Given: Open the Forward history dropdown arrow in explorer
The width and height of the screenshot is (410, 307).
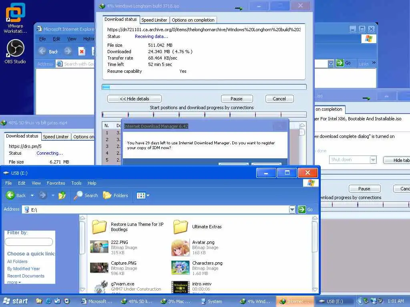Looking at the screenshot, I should [52, 195].
